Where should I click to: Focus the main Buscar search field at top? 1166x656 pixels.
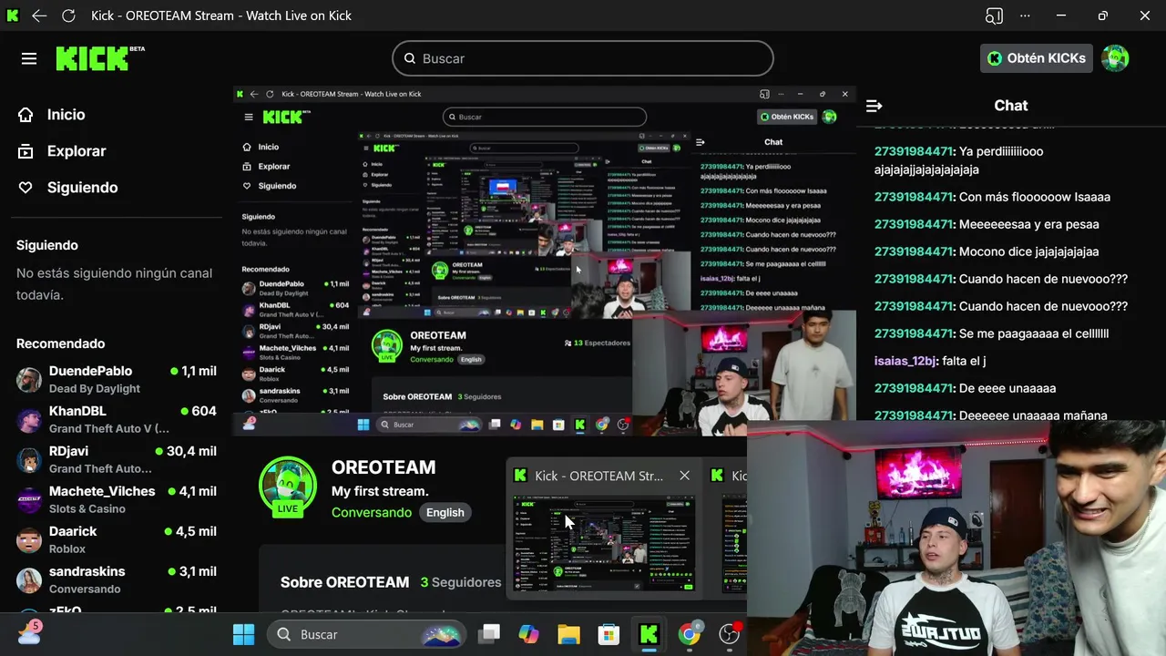point(583,58)
